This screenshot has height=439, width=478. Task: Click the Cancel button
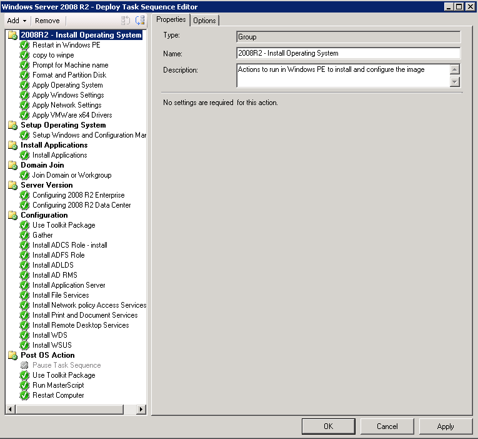pos(387,426)
